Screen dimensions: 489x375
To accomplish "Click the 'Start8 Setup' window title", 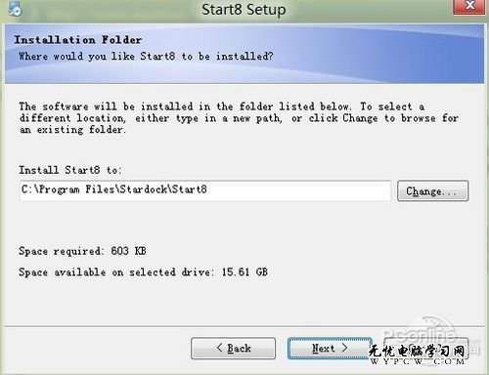I will [244, 10].
